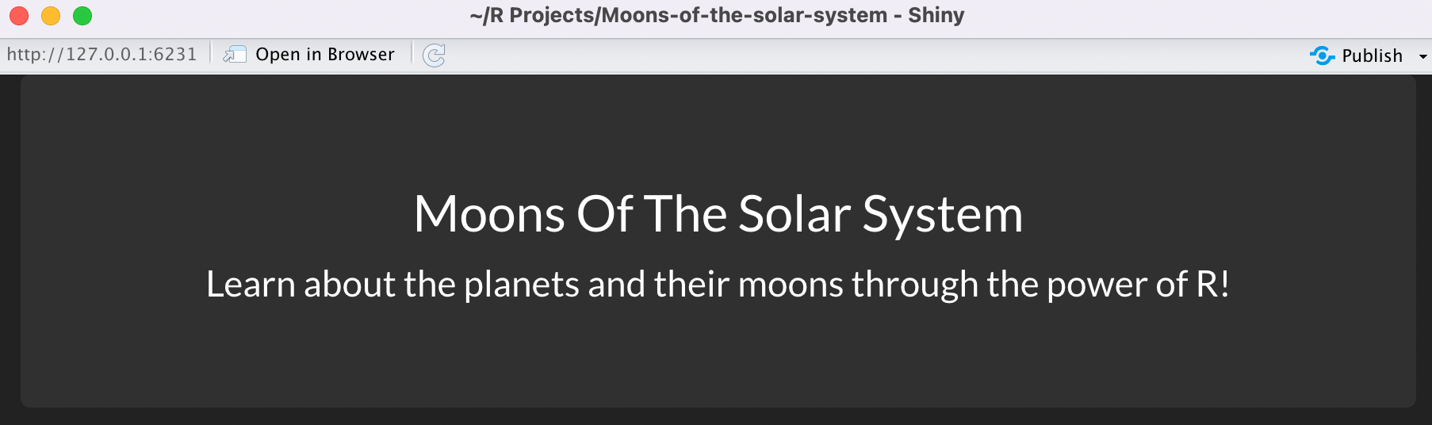Click the empty toolbar space left of Publish
1432x425 pixels.
tap(872, 55)
